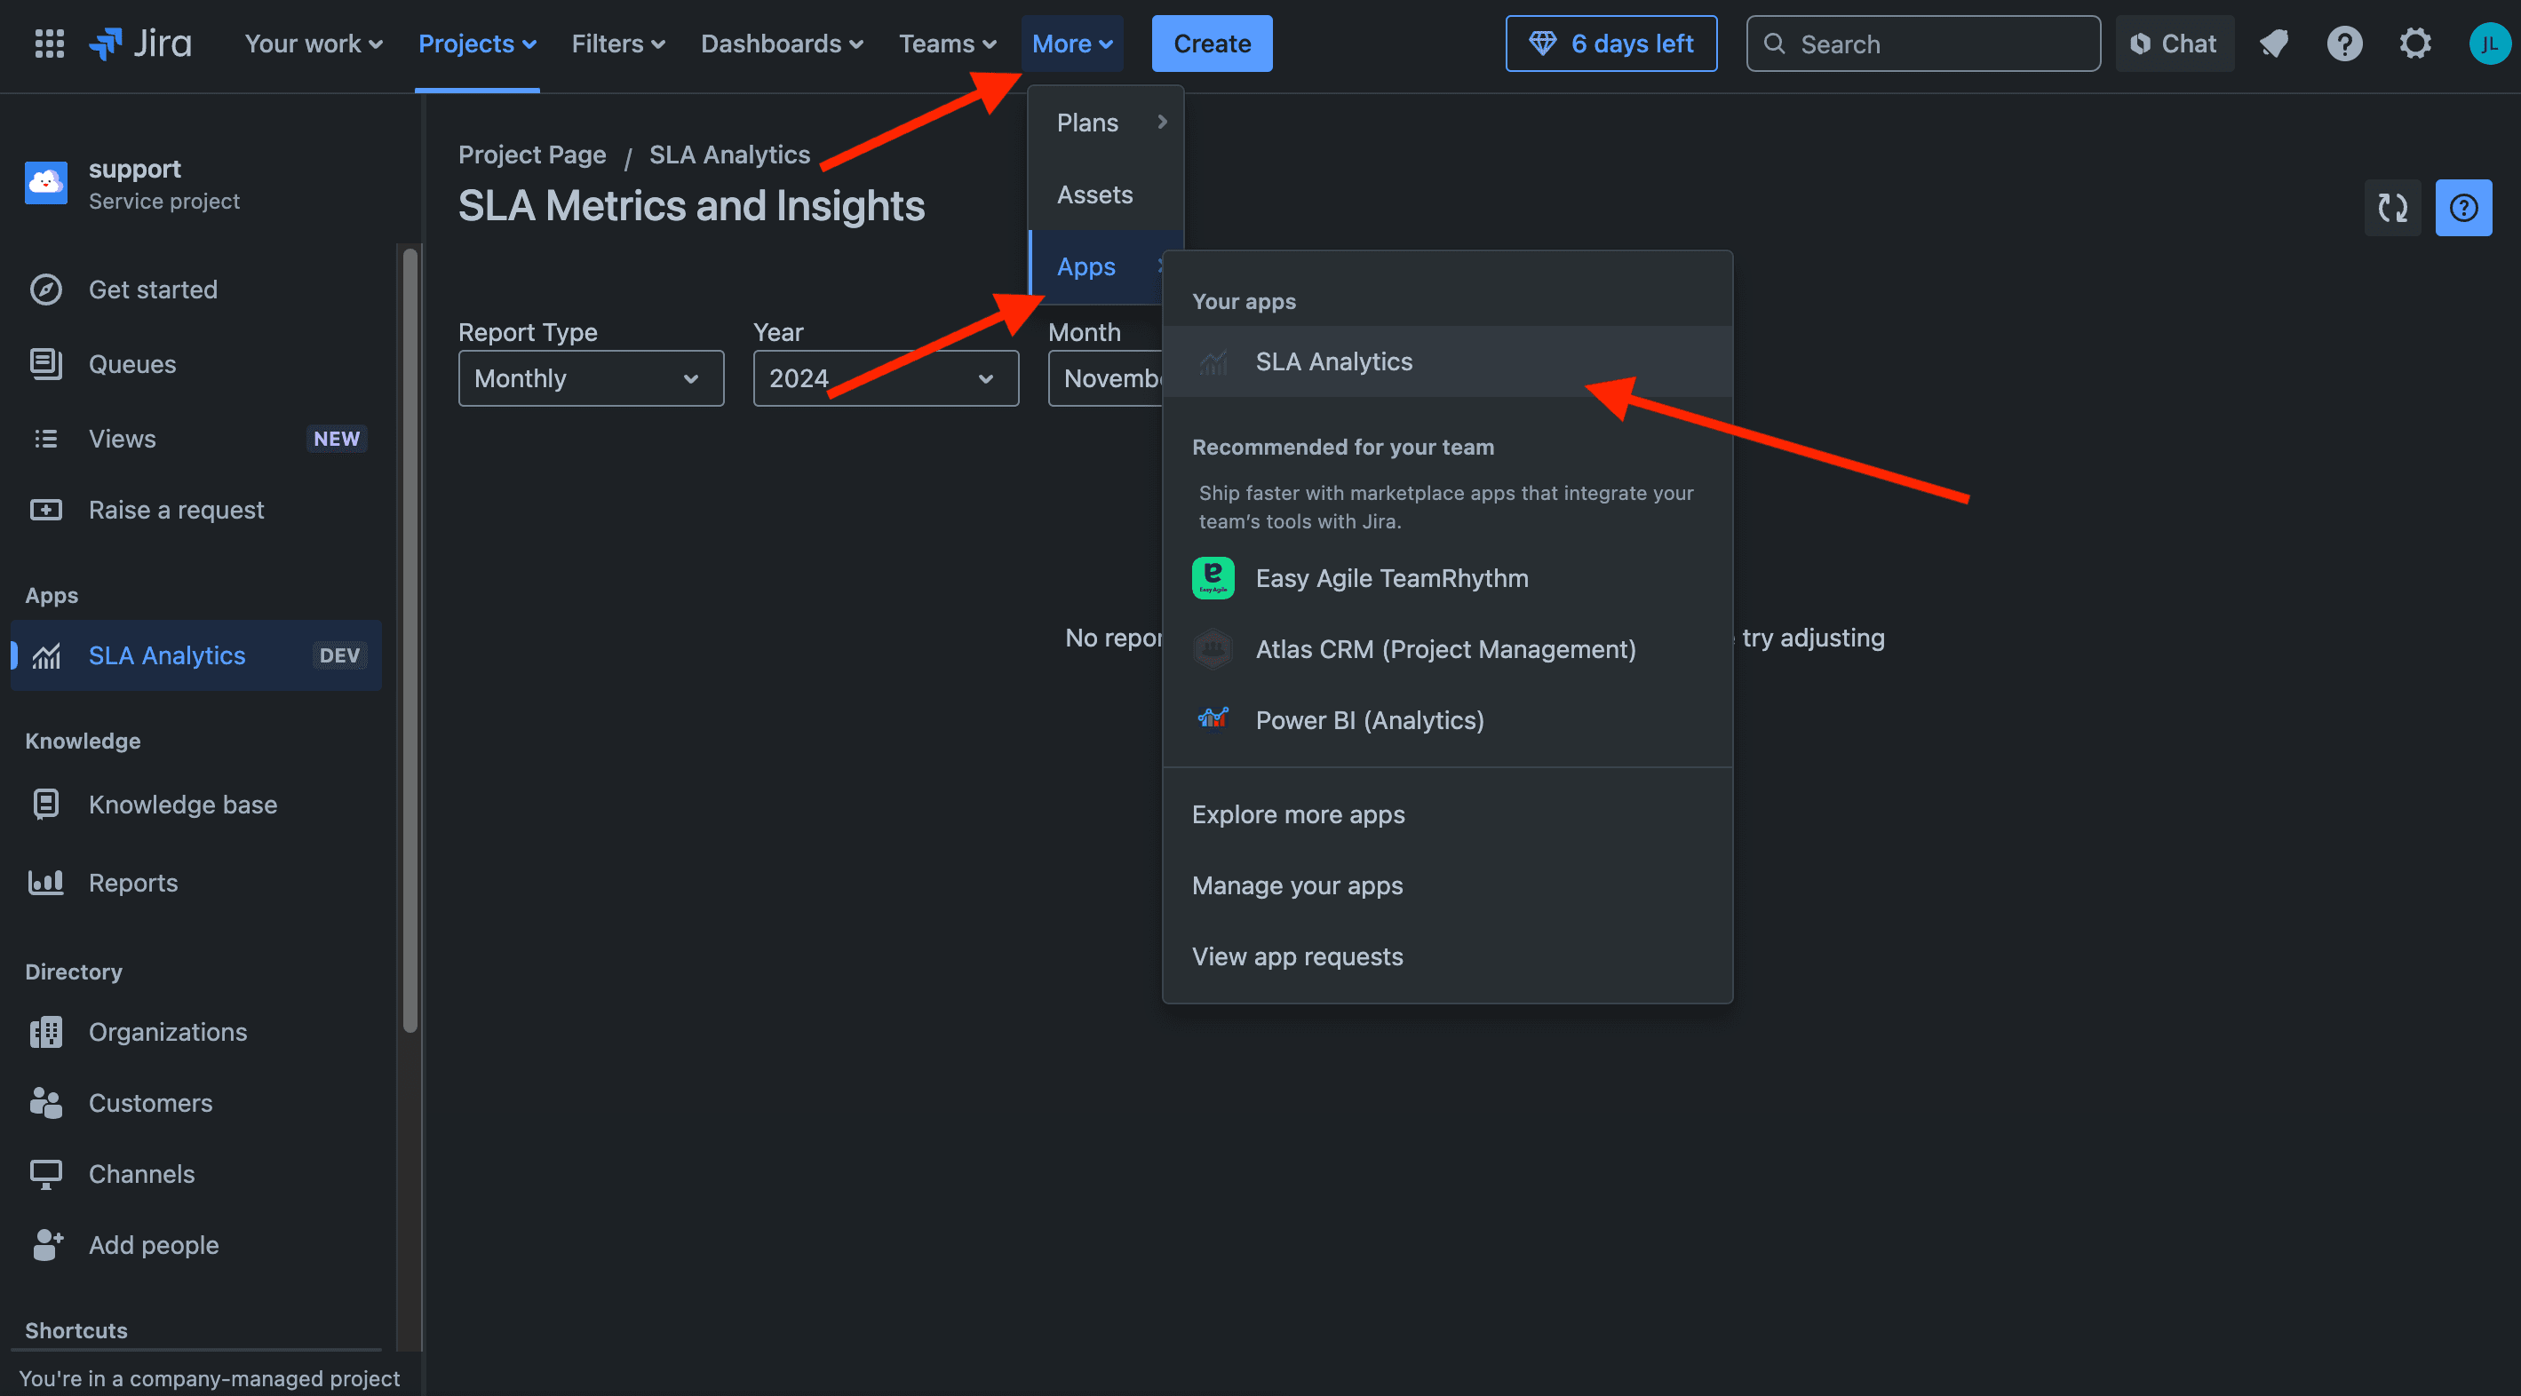Open Knowledge base in sidebar
The width and height of the screenshot is (2521, 1396).
(x=195, y=805)
